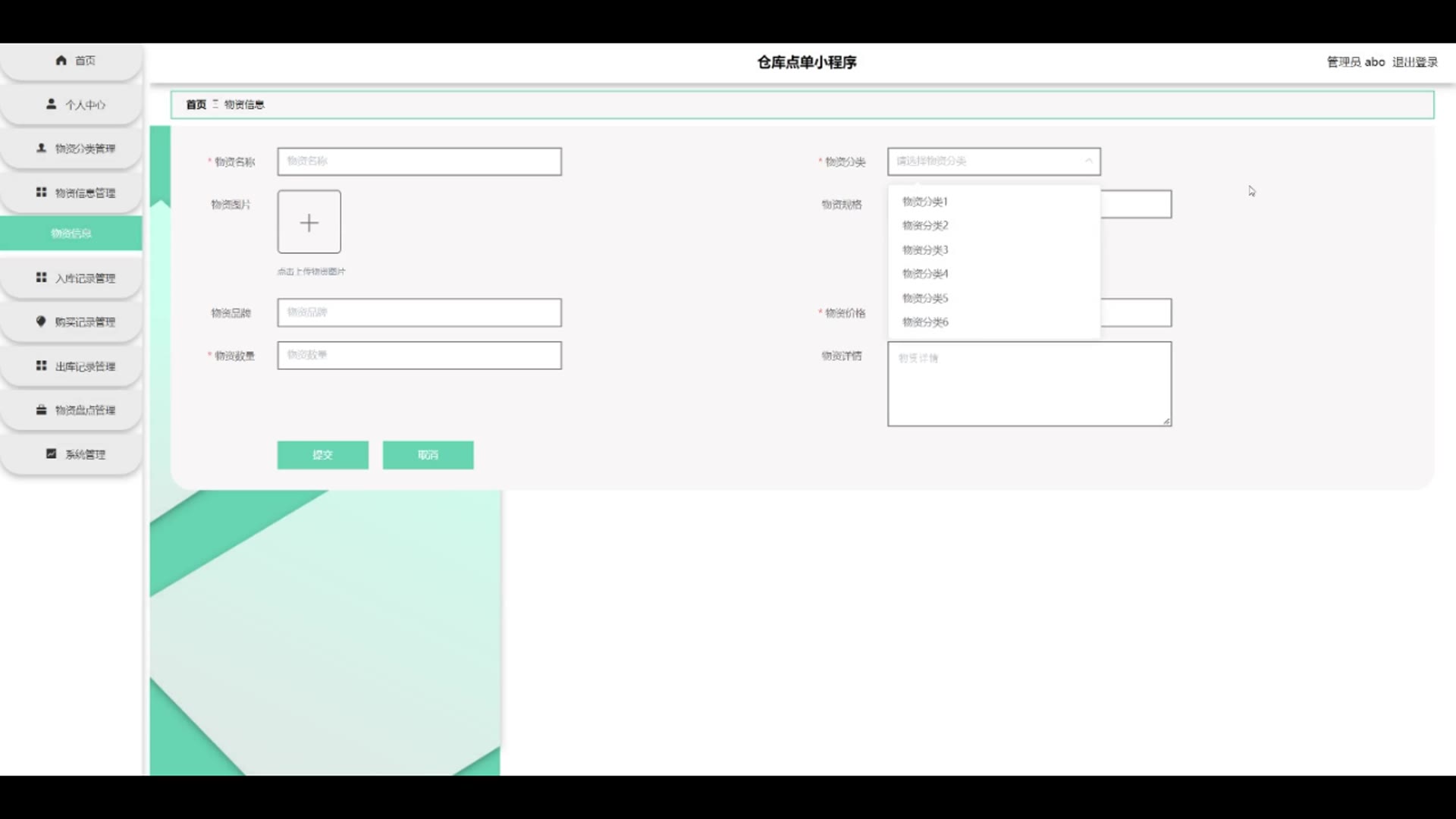Go to 首页 in breadcrumb
This screenshot has height=819, width=1456.
coord(196,105)
